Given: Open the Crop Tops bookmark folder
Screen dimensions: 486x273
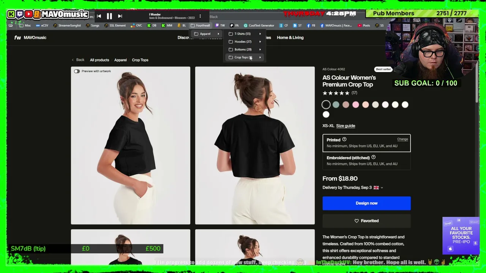Looking at the screenshot, I should (x=245, y=57).
